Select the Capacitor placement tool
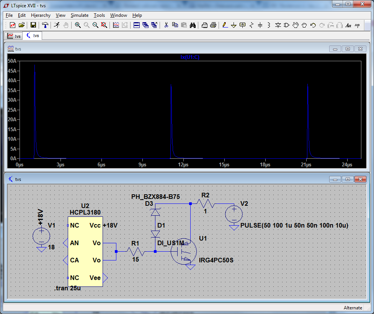 tap(260, 25)
